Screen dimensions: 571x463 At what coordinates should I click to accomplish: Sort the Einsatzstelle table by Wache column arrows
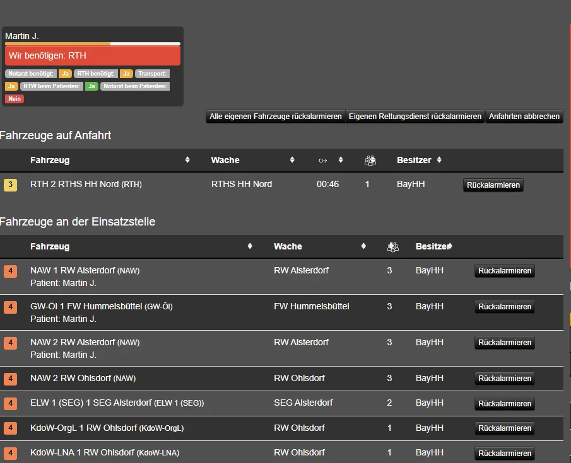363,246
